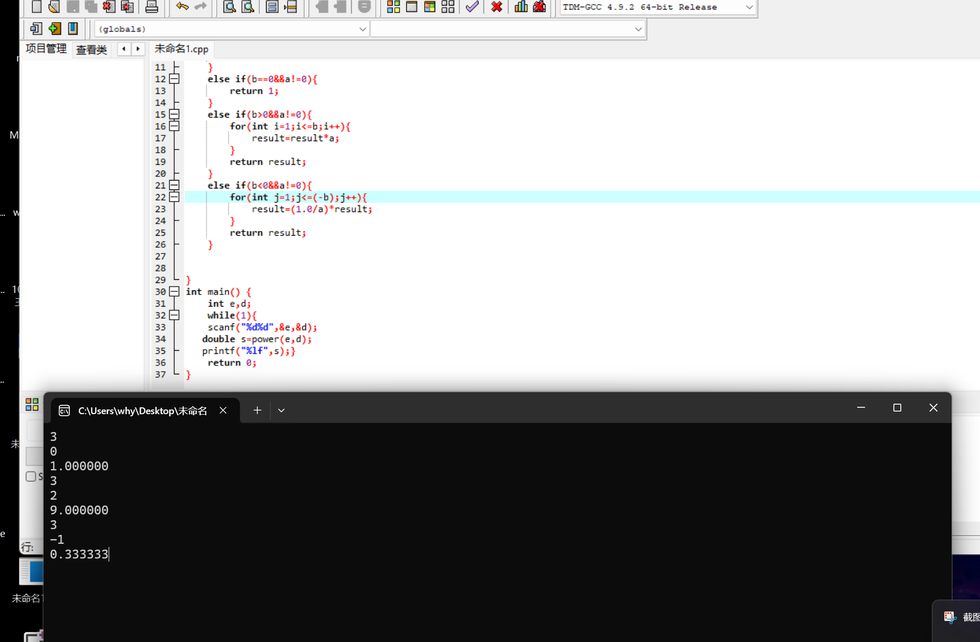Click 'return 0;' on line 36

(232, 363)
